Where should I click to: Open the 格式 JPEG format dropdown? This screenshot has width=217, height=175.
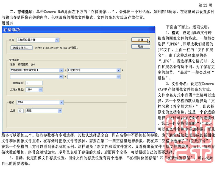point(40,102)
